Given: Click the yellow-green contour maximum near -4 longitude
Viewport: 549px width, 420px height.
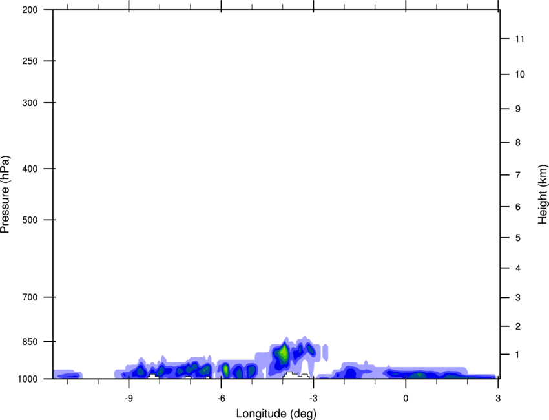Looking at the screenshot, I should coord(284,352).
